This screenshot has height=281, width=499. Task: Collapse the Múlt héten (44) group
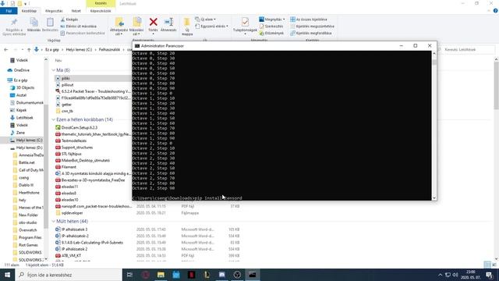[53, 221]
